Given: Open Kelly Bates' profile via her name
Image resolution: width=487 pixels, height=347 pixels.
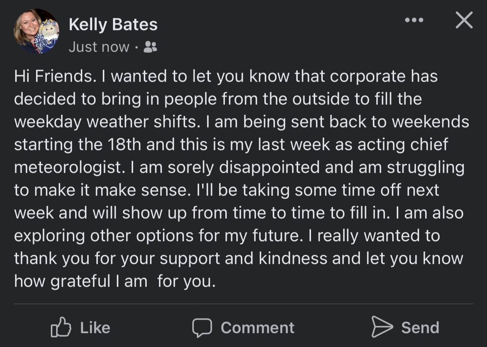Looking at the screenshot, I should (113, 24).
